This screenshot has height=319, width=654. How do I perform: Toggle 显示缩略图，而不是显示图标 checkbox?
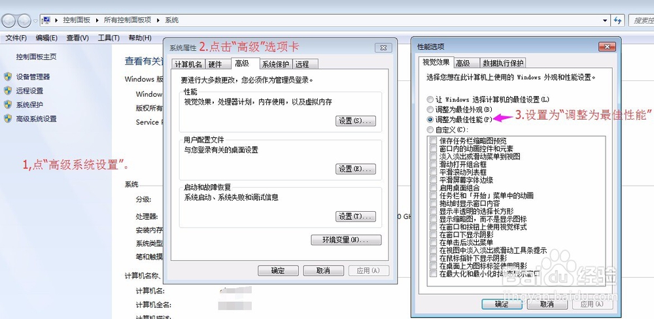click(433, 220)
